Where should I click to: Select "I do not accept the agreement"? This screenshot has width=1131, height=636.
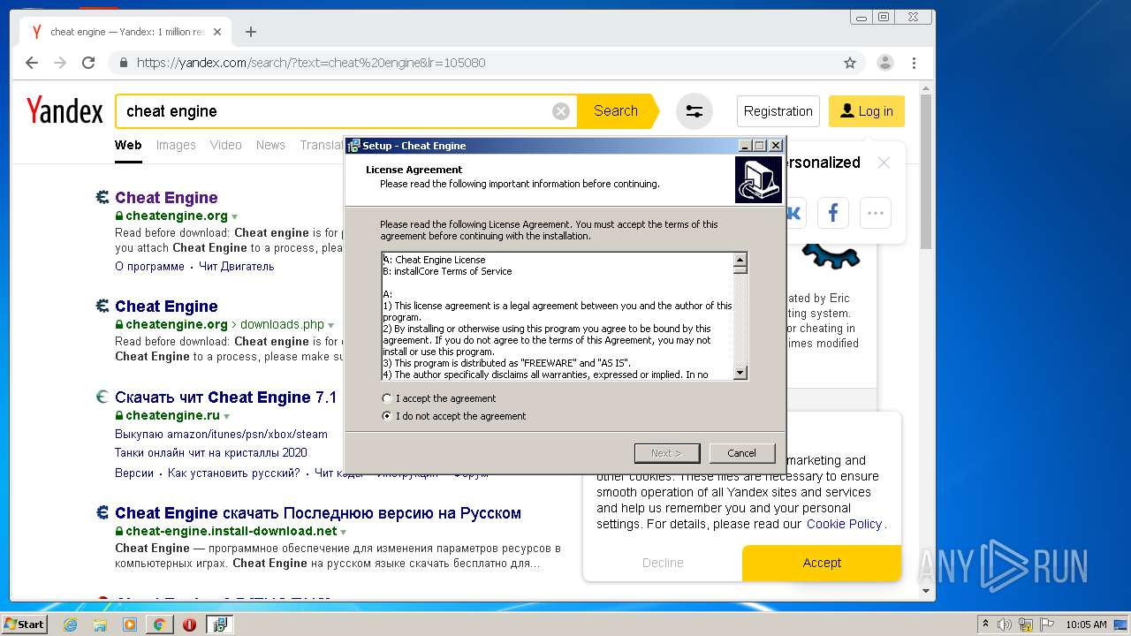click(x=453, y=416)
